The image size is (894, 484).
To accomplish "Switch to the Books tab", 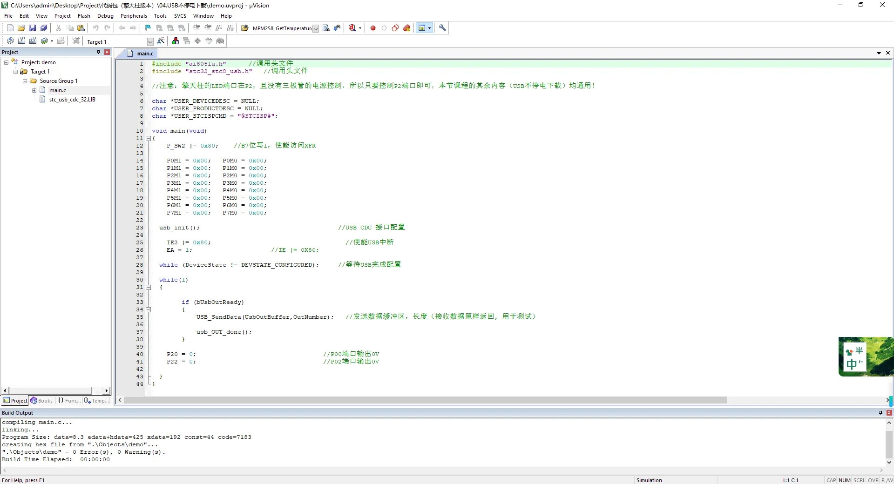I will point(42,401).
